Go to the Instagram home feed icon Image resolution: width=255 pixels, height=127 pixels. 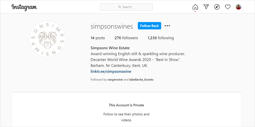click(195, 7)
